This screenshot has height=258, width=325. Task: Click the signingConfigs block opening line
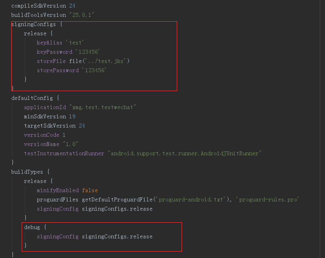[x=37, y=24]
